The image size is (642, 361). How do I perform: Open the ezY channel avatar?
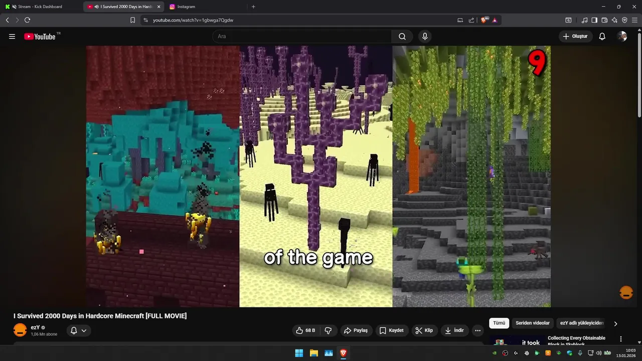tap(20, 330)
